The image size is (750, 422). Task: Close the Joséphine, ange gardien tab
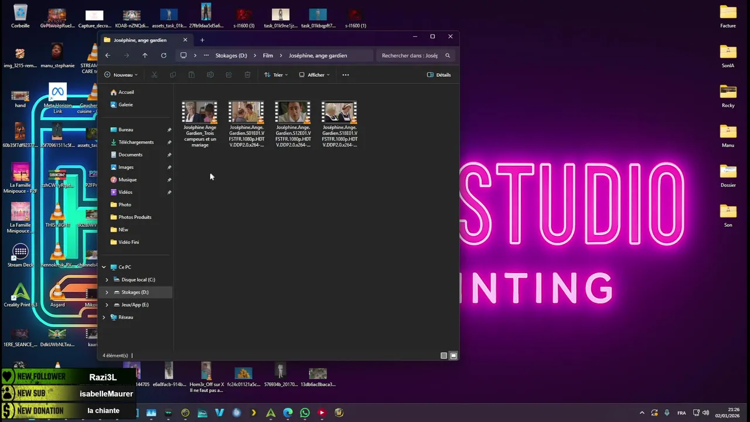point(185,40)
